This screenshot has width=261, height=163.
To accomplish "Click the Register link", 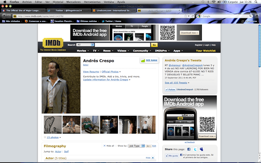I will click(x=199, y=45).
